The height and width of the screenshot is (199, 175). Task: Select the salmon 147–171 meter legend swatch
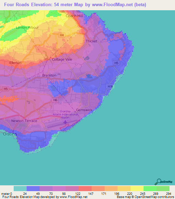point(98,188)
